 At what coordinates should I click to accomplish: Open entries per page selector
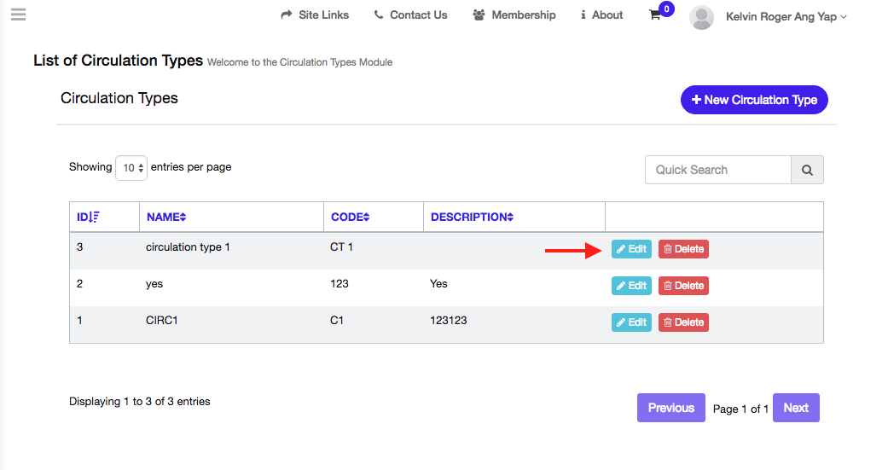(x=131, y=168)
